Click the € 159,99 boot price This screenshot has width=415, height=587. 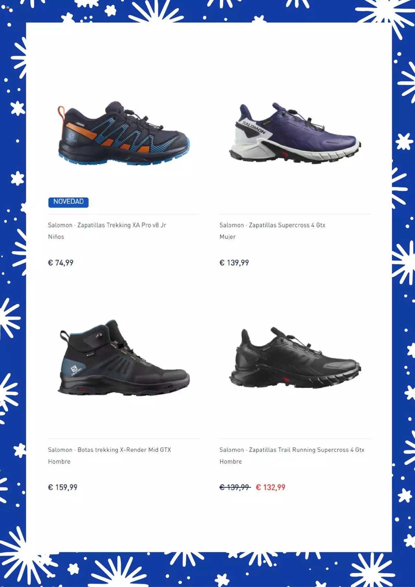pos(63,487)
